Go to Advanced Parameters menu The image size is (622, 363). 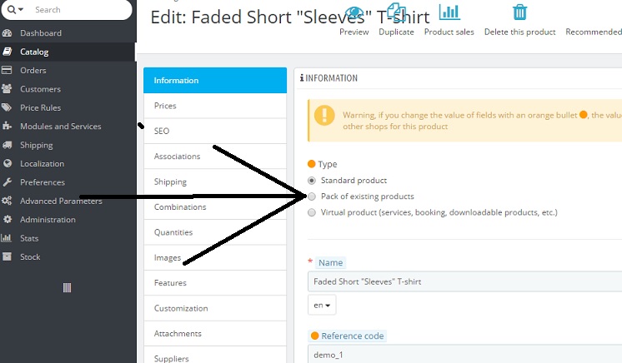click(61, 201)
